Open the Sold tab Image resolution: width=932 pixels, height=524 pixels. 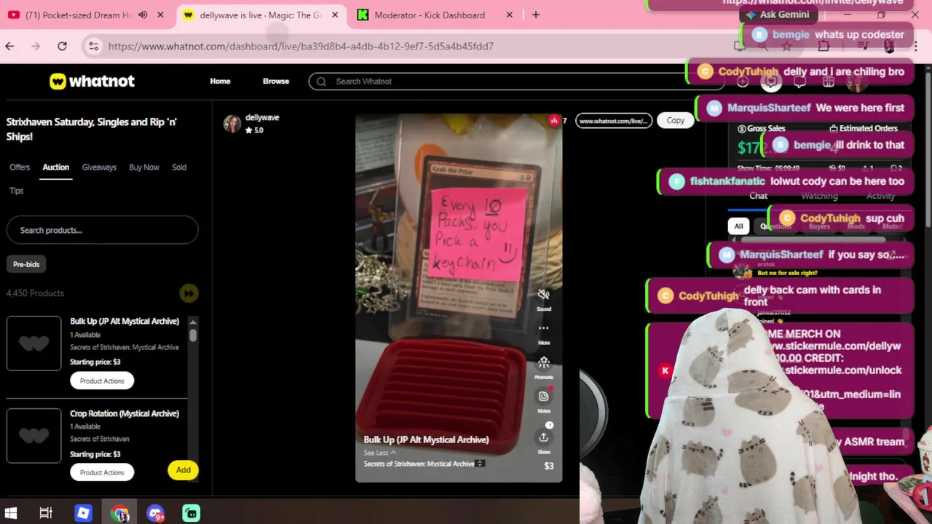(x=179, y=167)
